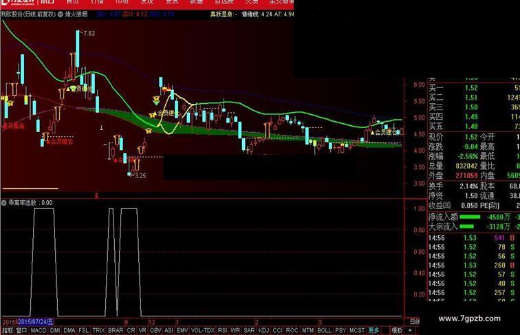Click the 7.63 high price label
The height and width of the screenshot is (335, 520).
(89, 34)
